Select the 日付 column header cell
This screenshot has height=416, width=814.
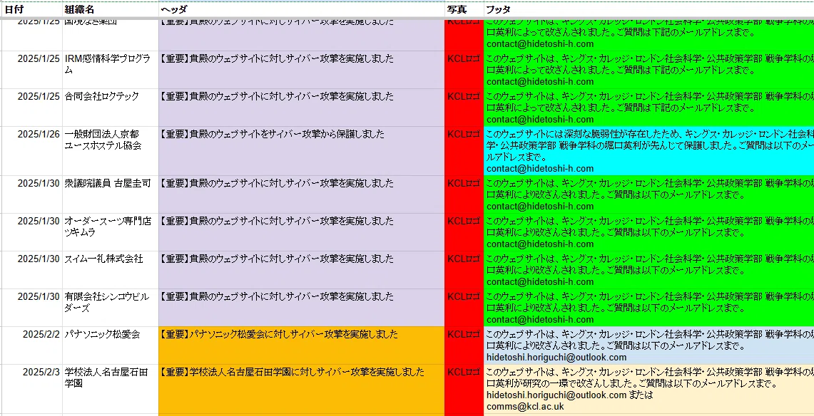[31, 9]
